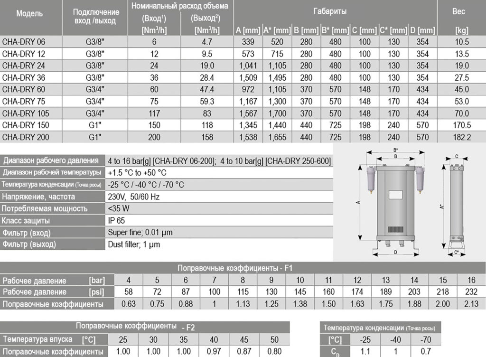Select the 45 °C inlet temperature cell
The image size is (486, 357).
click(244, 340)
